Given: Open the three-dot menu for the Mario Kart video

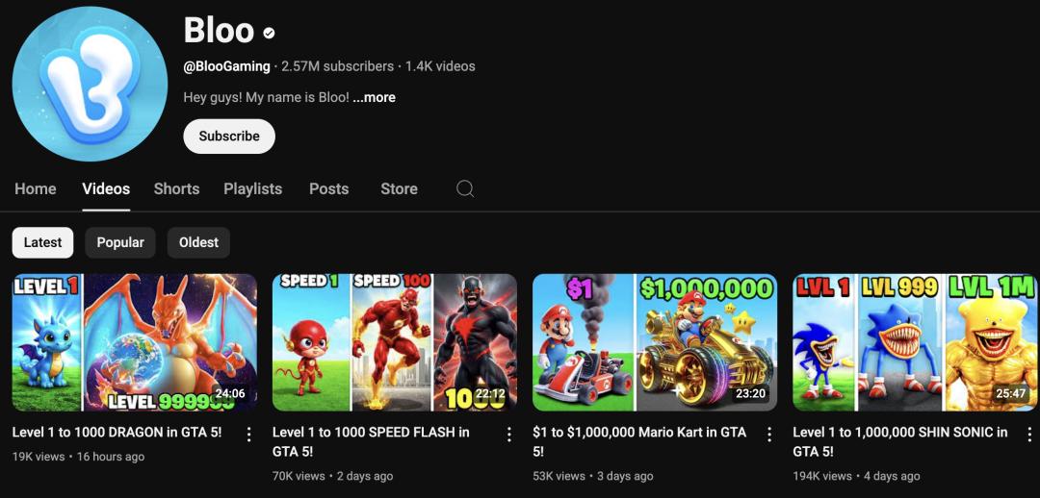Looking at the screenshot, I should (768, 435).
